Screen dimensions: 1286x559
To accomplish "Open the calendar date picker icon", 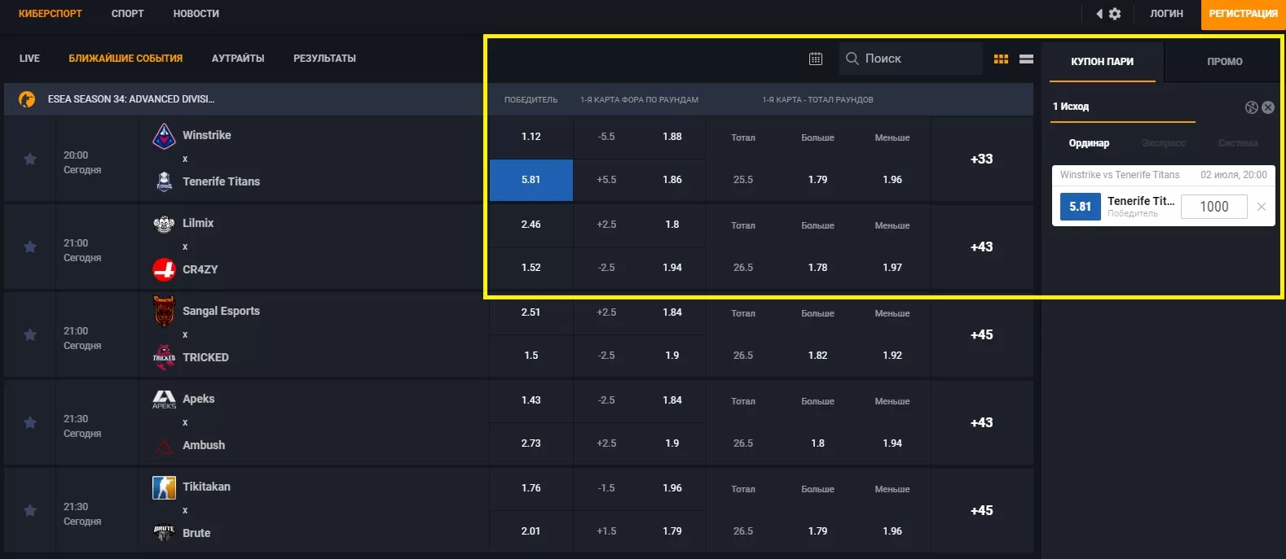I will (816, 59).
